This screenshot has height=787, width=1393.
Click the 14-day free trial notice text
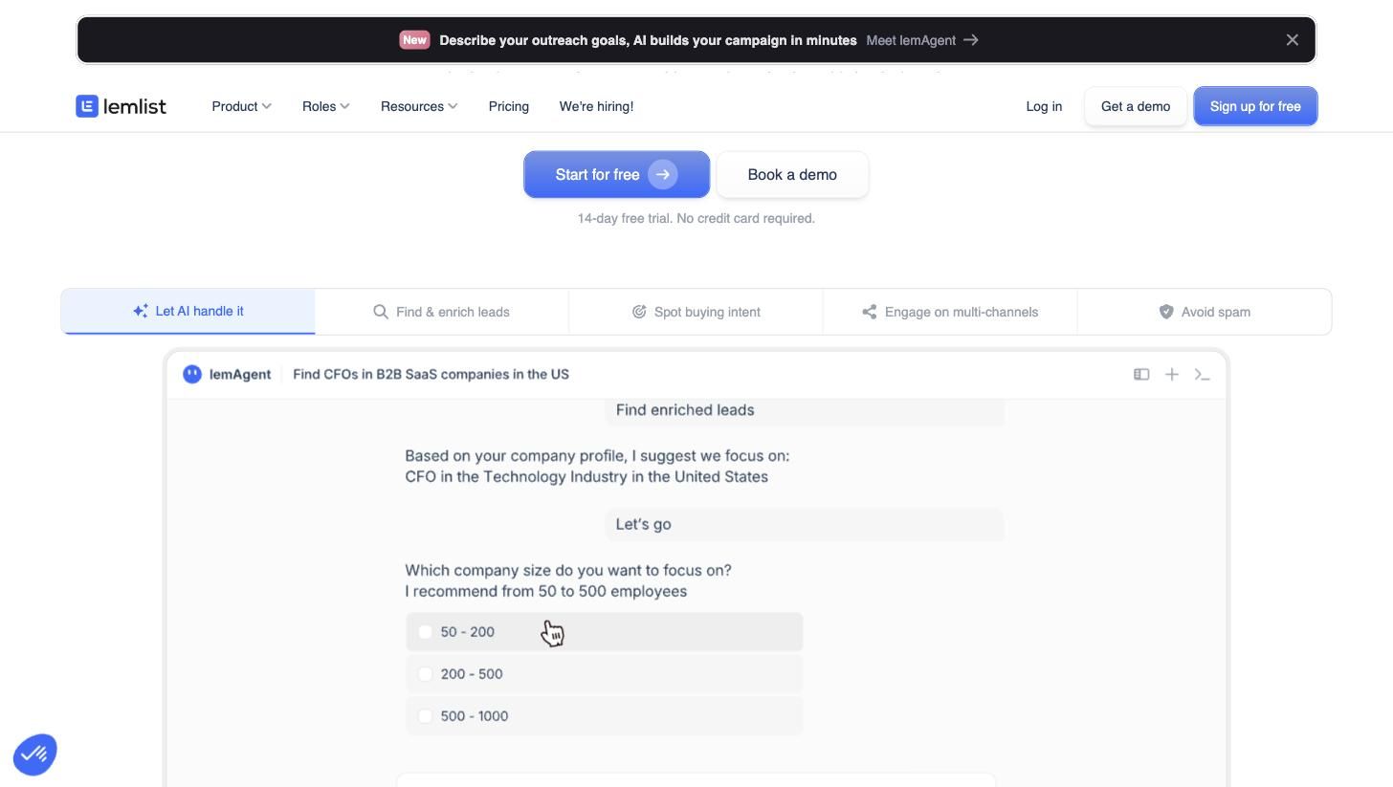pos(696,218)
